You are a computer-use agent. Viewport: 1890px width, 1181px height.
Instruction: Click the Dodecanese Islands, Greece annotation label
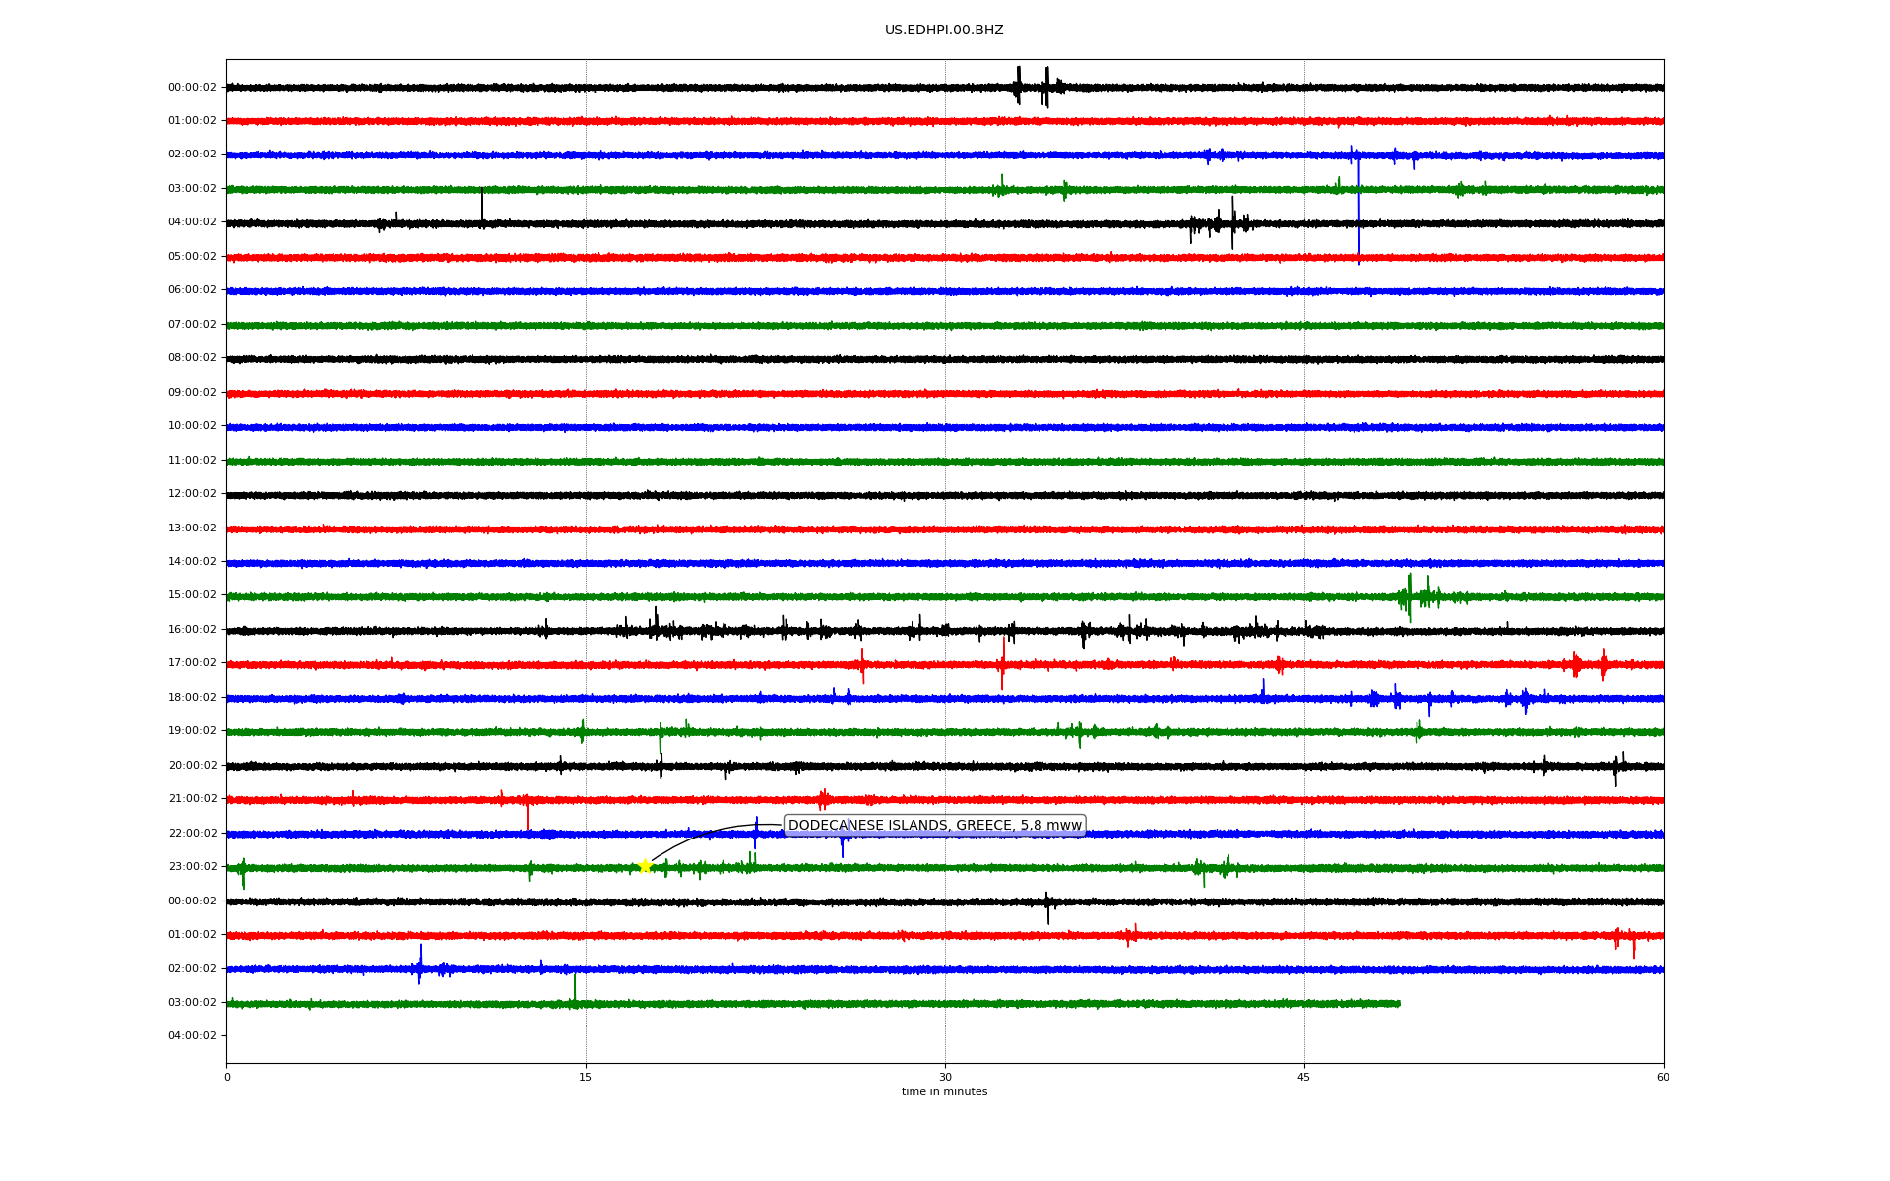[x=935, y=826]
